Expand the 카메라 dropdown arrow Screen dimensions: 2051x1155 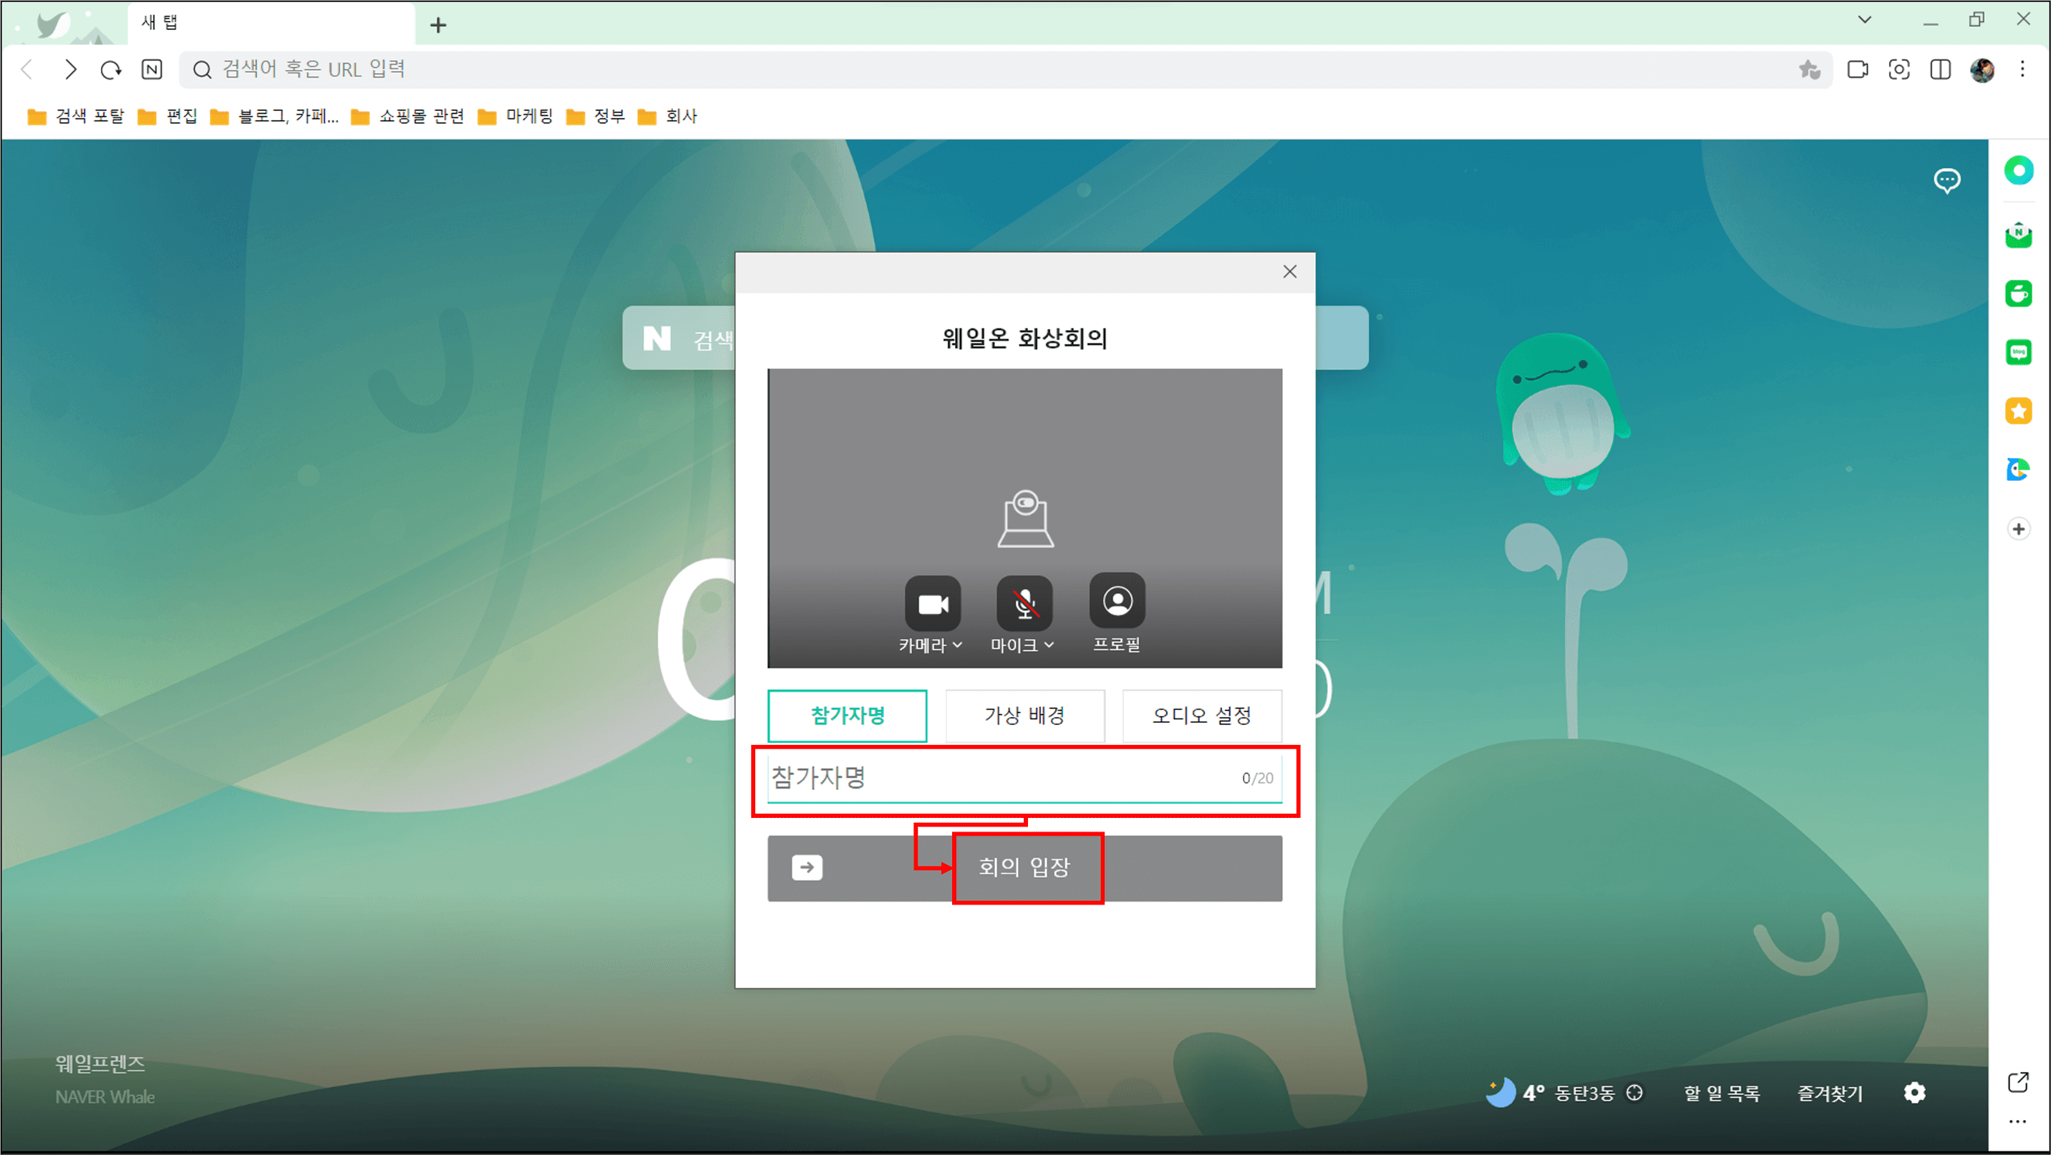click(x=957, y=645)
